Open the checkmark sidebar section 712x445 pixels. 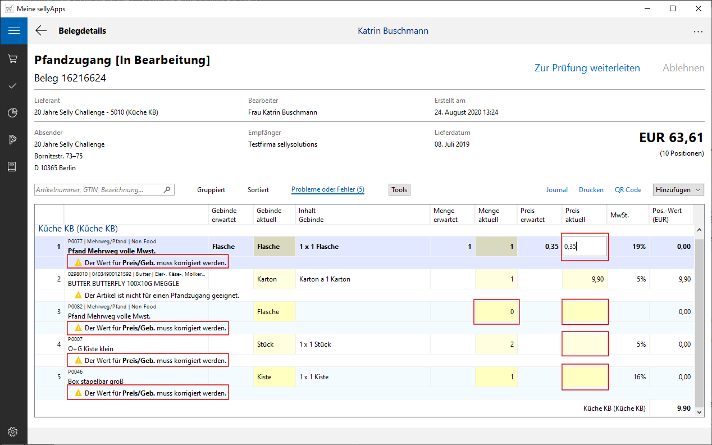coord(13,85)
